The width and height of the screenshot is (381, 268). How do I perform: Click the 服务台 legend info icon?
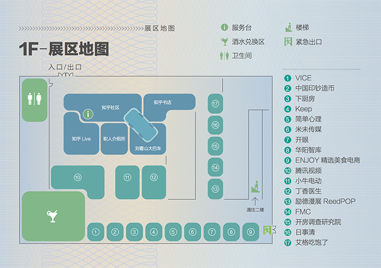[224, 27]
